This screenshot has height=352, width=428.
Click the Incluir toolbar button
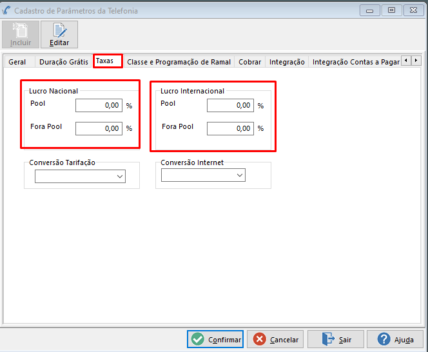[x=21, y=35]
